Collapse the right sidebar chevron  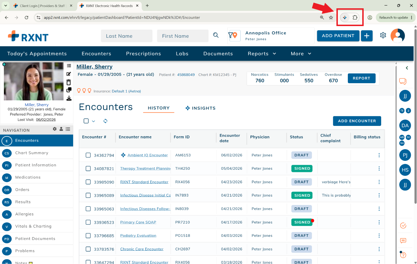coord(407,68)
